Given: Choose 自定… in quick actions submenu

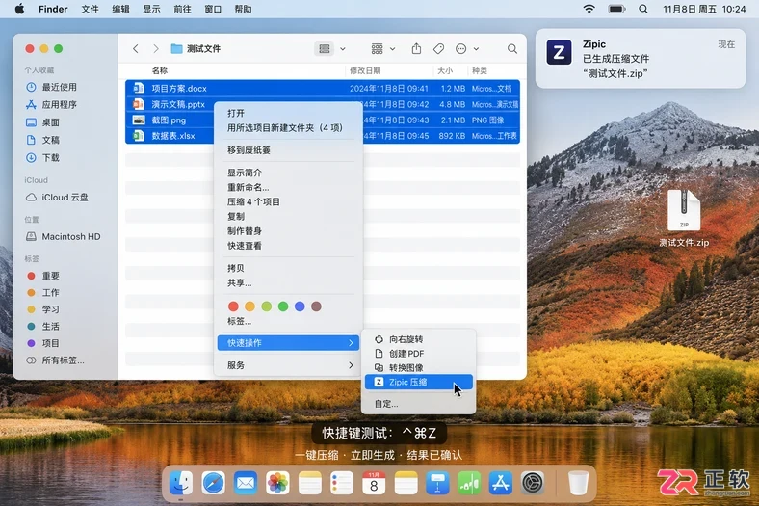Looking at the screenshot, I should pos(419,404).
